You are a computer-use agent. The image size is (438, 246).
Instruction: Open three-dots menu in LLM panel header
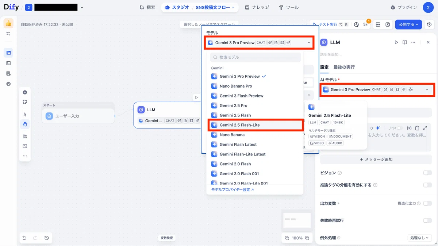413,42
